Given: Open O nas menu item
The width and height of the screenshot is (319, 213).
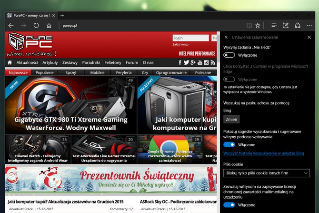Looking at the screenshot, I should pyautogui.click(x=148, y=62).
